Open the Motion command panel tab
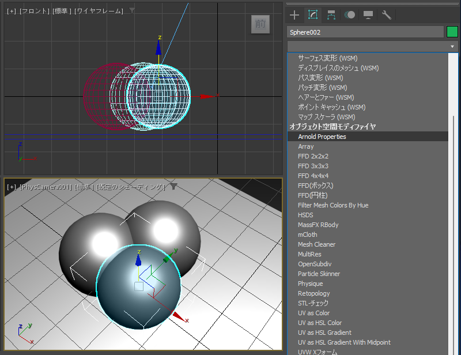 (x=350, y=15)
